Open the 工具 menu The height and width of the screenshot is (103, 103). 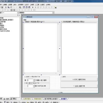click(37, 5)
